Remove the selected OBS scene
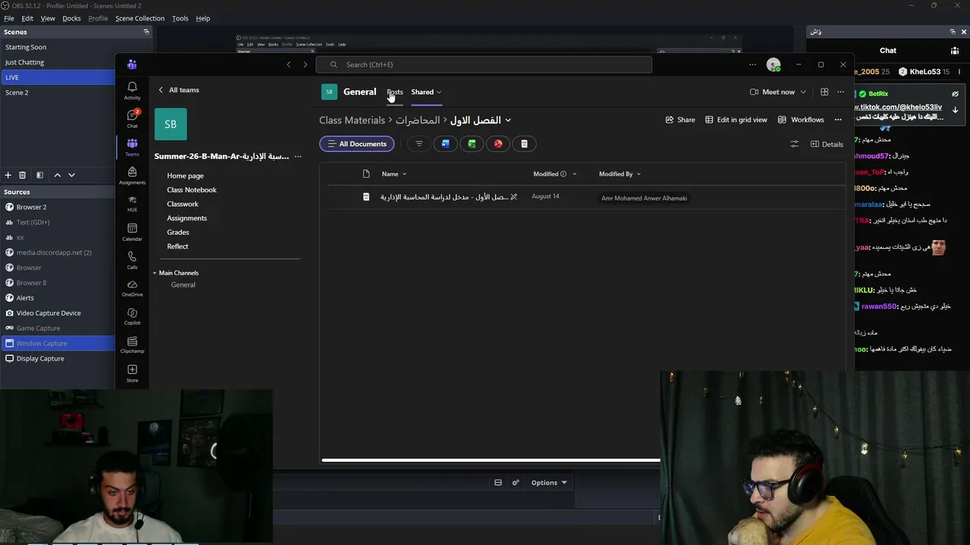The height and width of the screenshot is (545, 970). [x=23, y=175]
